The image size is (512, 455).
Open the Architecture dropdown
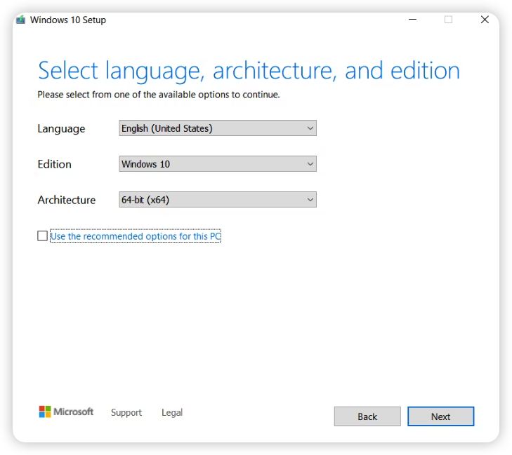click(218, 200)
